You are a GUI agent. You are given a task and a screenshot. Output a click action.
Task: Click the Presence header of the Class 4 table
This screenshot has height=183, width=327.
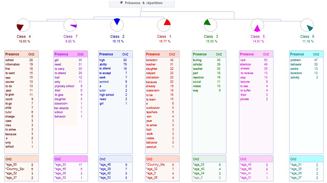click(x=12, y=54)
